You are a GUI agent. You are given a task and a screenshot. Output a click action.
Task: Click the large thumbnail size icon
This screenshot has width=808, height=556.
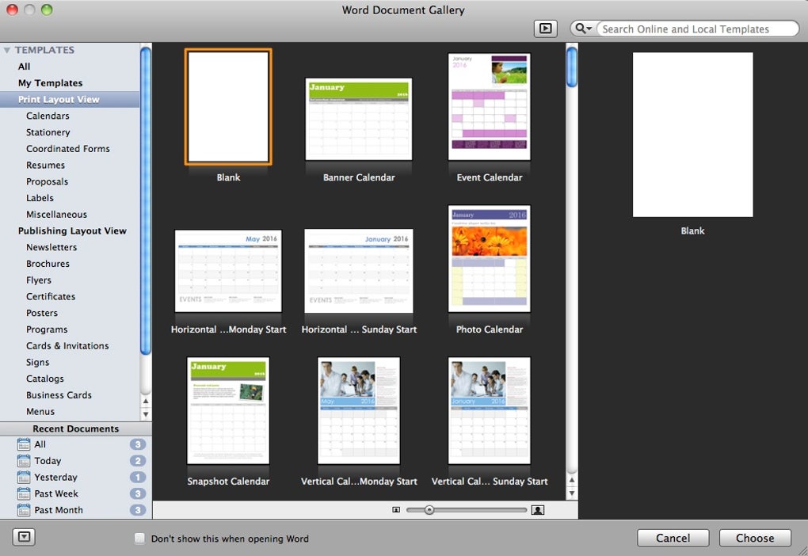pos(537,509)
